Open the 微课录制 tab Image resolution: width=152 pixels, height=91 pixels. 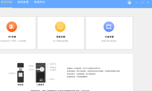click(6, 2)
